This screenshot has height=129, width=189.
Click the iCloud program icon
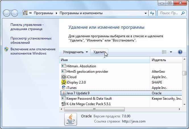pyautogui.click(x=64, y=77)
